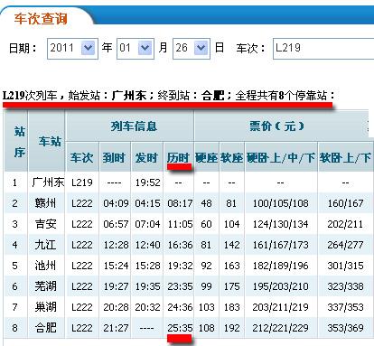Click duration 23:35 in 芜湖 row
Screen dimensions: 374x346
pyautogui.click(x=180, y=286)
